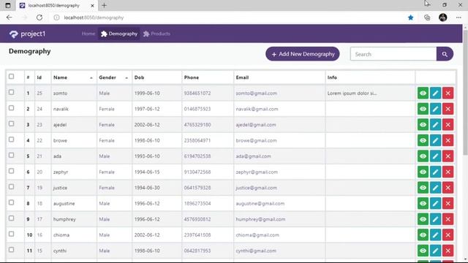The width and height of the screenshot is (468, 263).
Task: View augustine's record details
Action: 423,203
